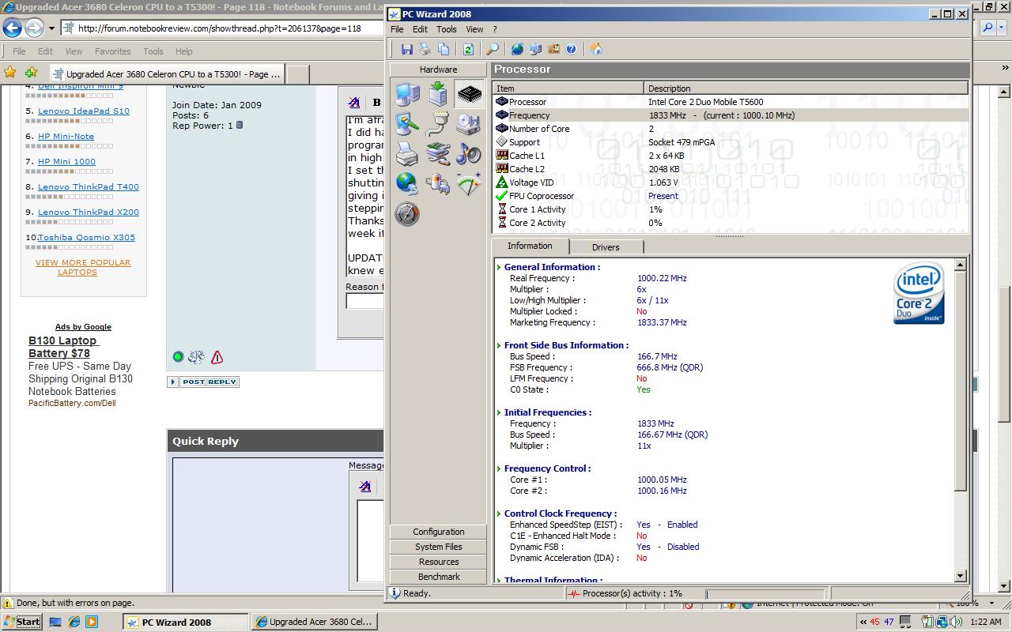
Task: Open the Favorites menu in Internet Explorer
Action: (x=113, y=51)
